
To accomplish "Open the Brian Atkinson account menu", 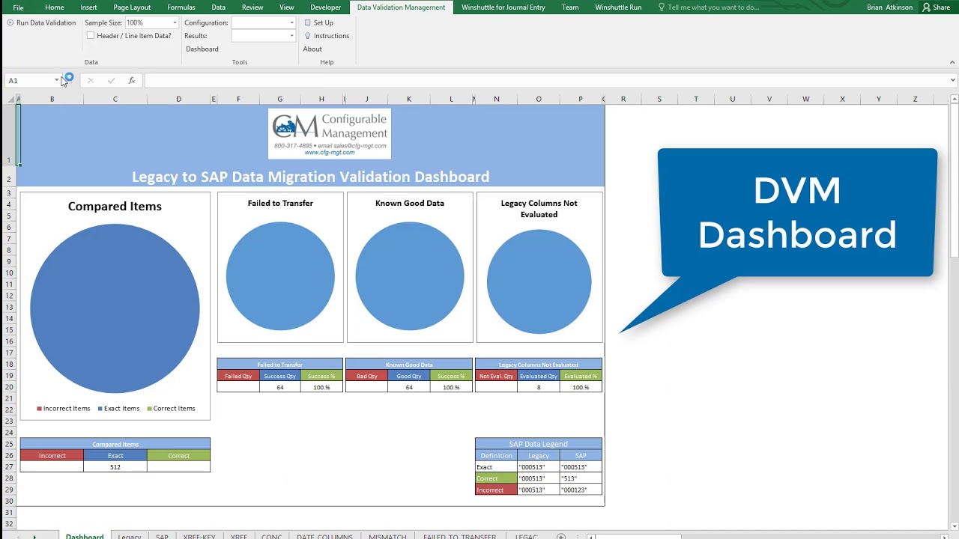I will (889, 7).
